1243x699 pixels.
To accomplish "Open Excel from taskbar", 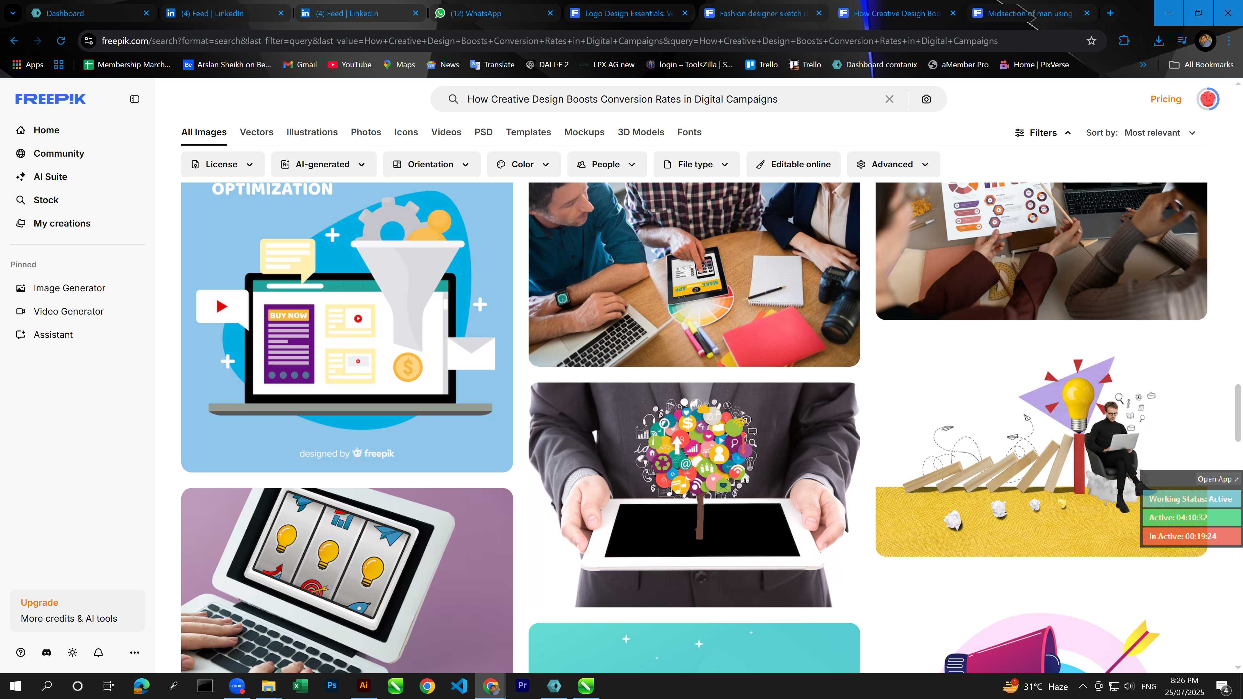I will (x=300, y=685).
